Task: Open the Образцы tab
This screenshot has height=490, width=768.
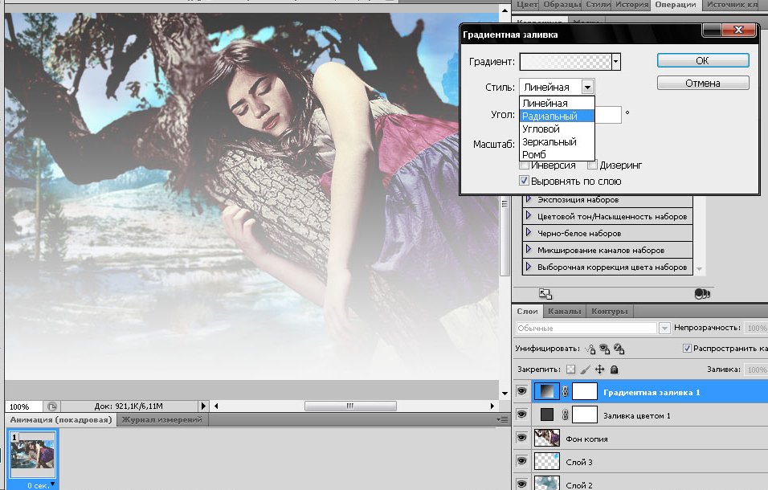Action: click(x=562, y=4)
